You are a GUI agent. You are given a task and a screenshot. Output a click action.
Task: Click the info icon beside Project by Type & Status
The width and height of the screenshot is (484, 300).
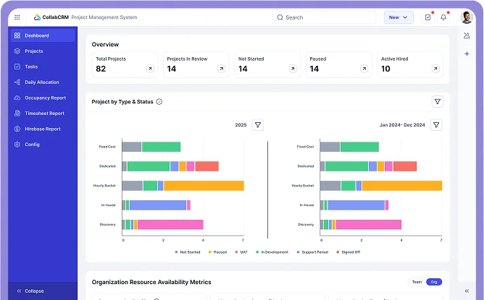[159, 102]
